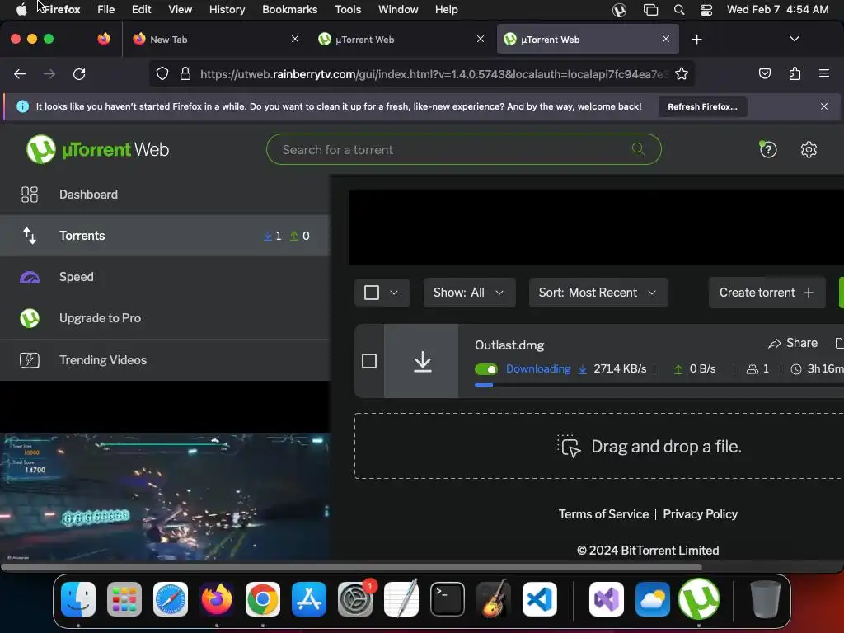Image resolution: width=844 pixels, height=633 pixels.
Task: Open Control Center in menu bar
Action: point(706,10)
